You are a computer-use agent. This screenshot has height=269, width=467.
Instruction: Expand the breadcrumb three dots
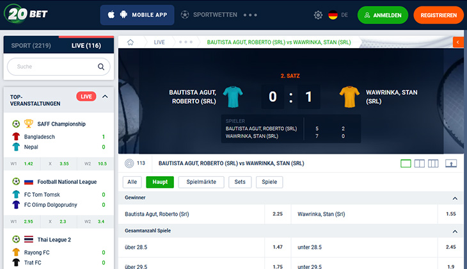click(186, 42)
